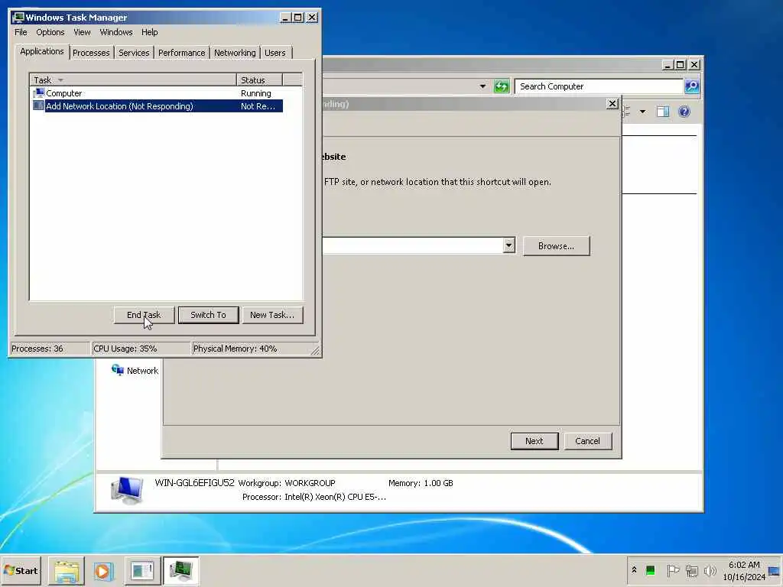Click Next in the Add Network Location wizard
This screenshot has height=587, width=783.
[x=534, y=441]
